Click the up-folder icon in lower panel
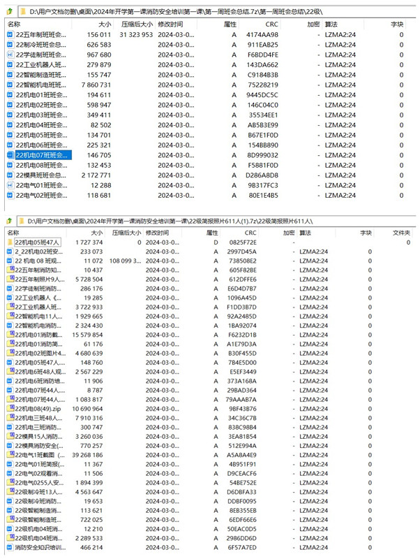This screenshot has width=420, height=559. coord(10,220)
